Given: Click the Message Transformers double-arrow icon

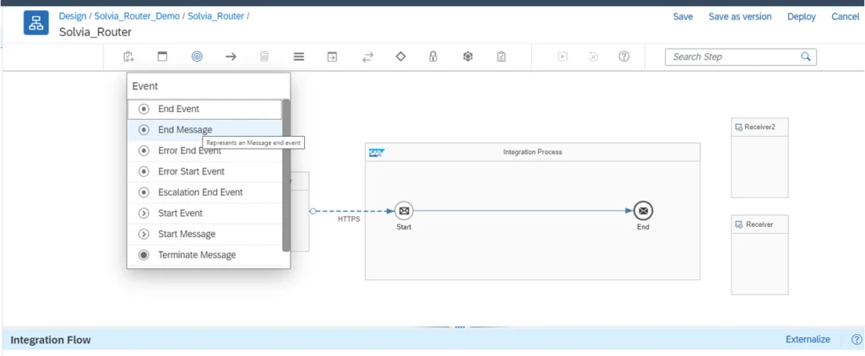Looking at the screenshot, I should click(x=367, y=57).
